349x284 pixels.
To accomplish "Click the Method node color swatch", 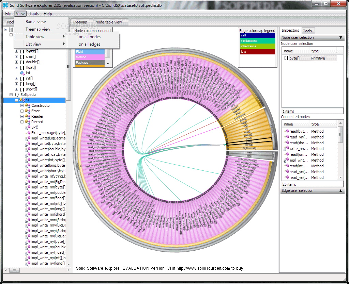I will 90,57.
